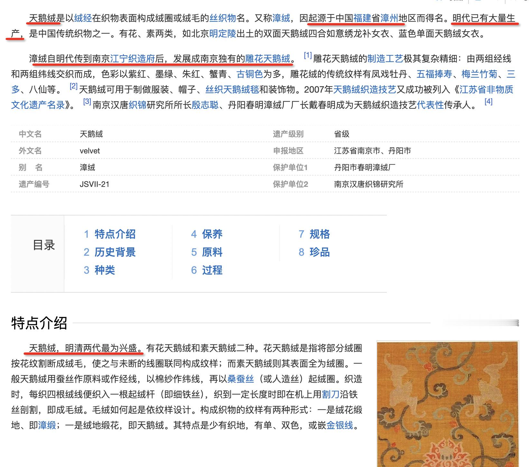Click reference footnote [3]
The height and width of the screenshot is (467, 529).
(87, 102)
